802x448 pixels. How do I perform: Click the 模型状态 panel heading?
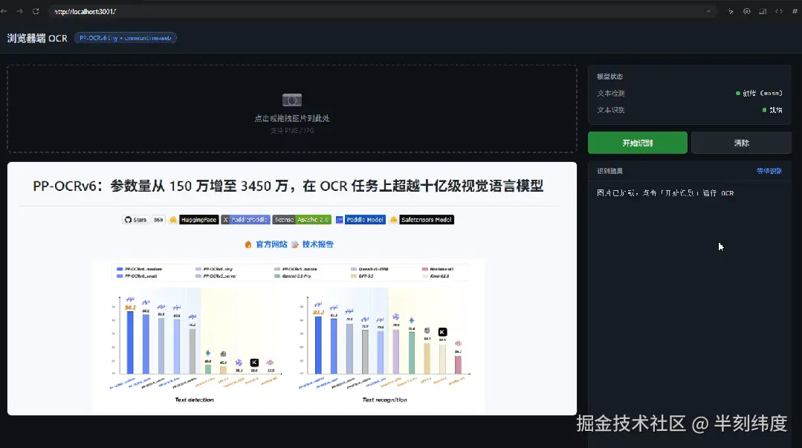(x=609, y=77)
